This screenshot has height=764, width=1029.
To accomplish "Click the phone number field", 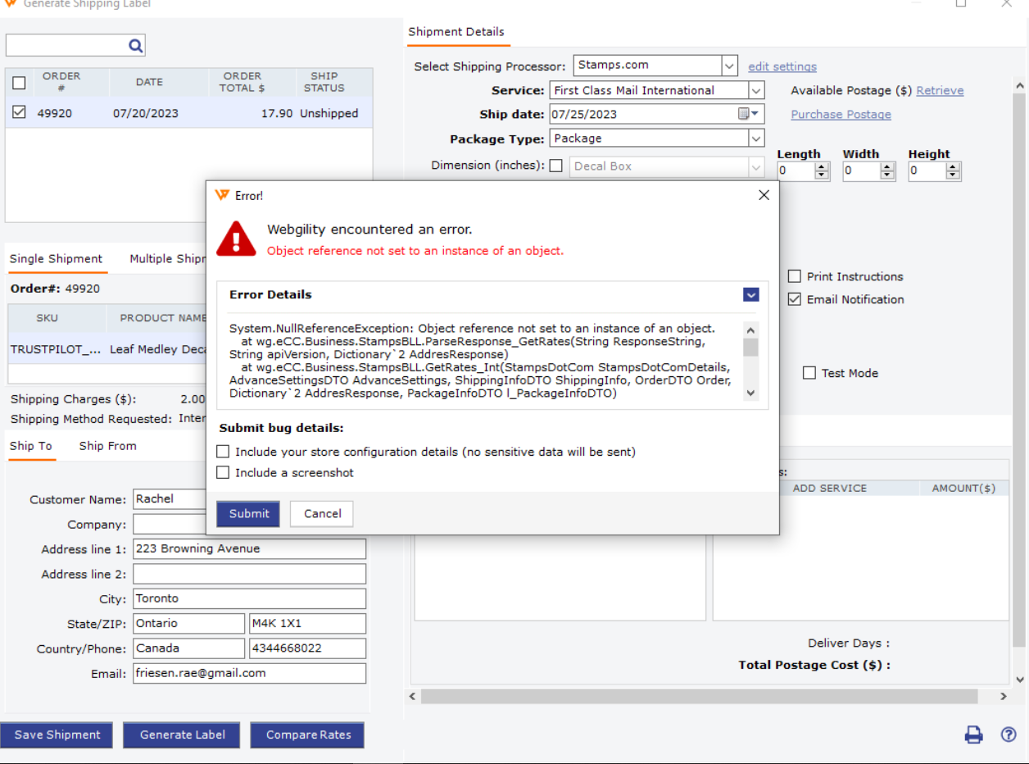I will [307, 648].
